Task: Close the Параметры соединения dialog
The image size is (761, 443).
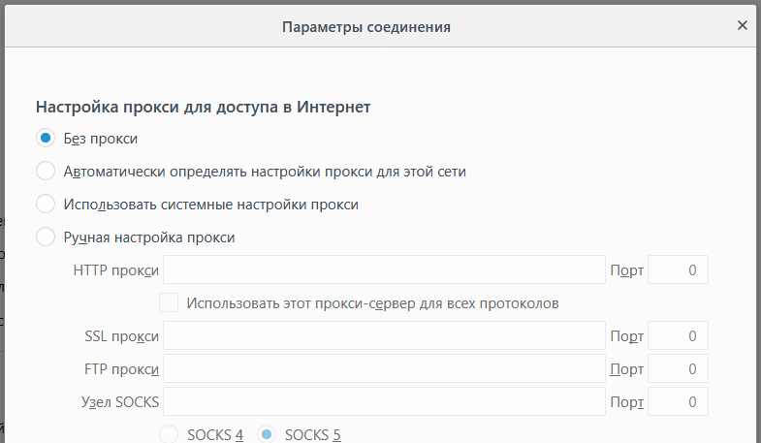Action: [742, 25]
